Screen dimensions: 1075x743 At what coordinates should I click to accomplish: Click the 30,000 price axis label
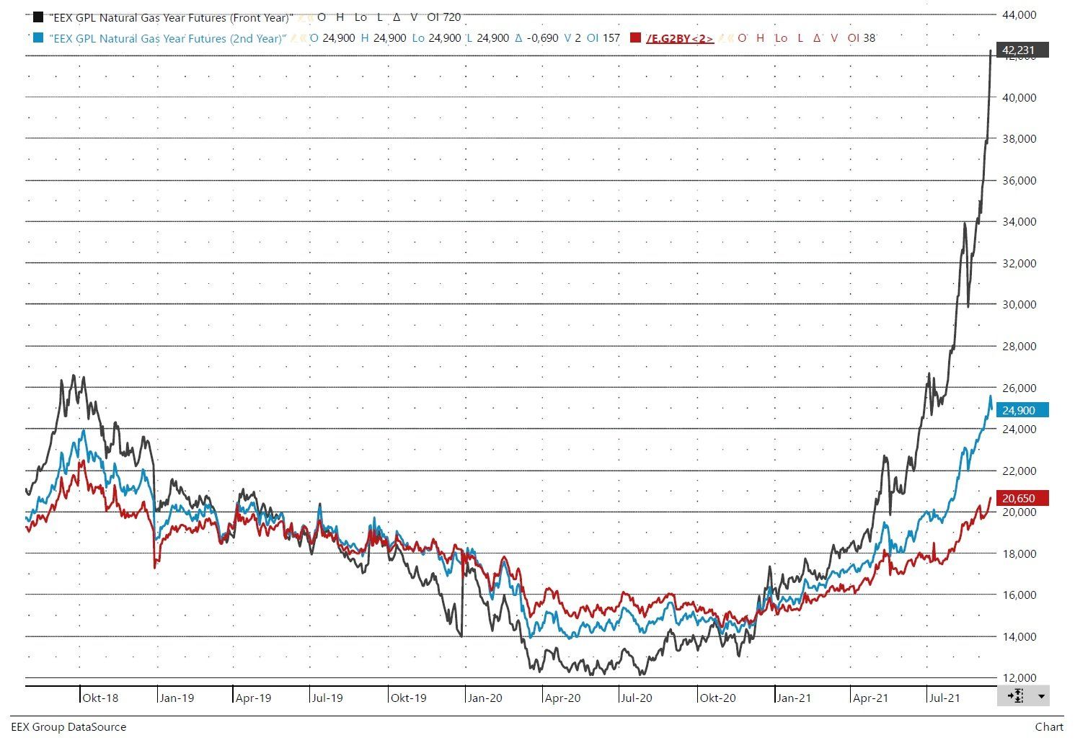point(1019,304)
